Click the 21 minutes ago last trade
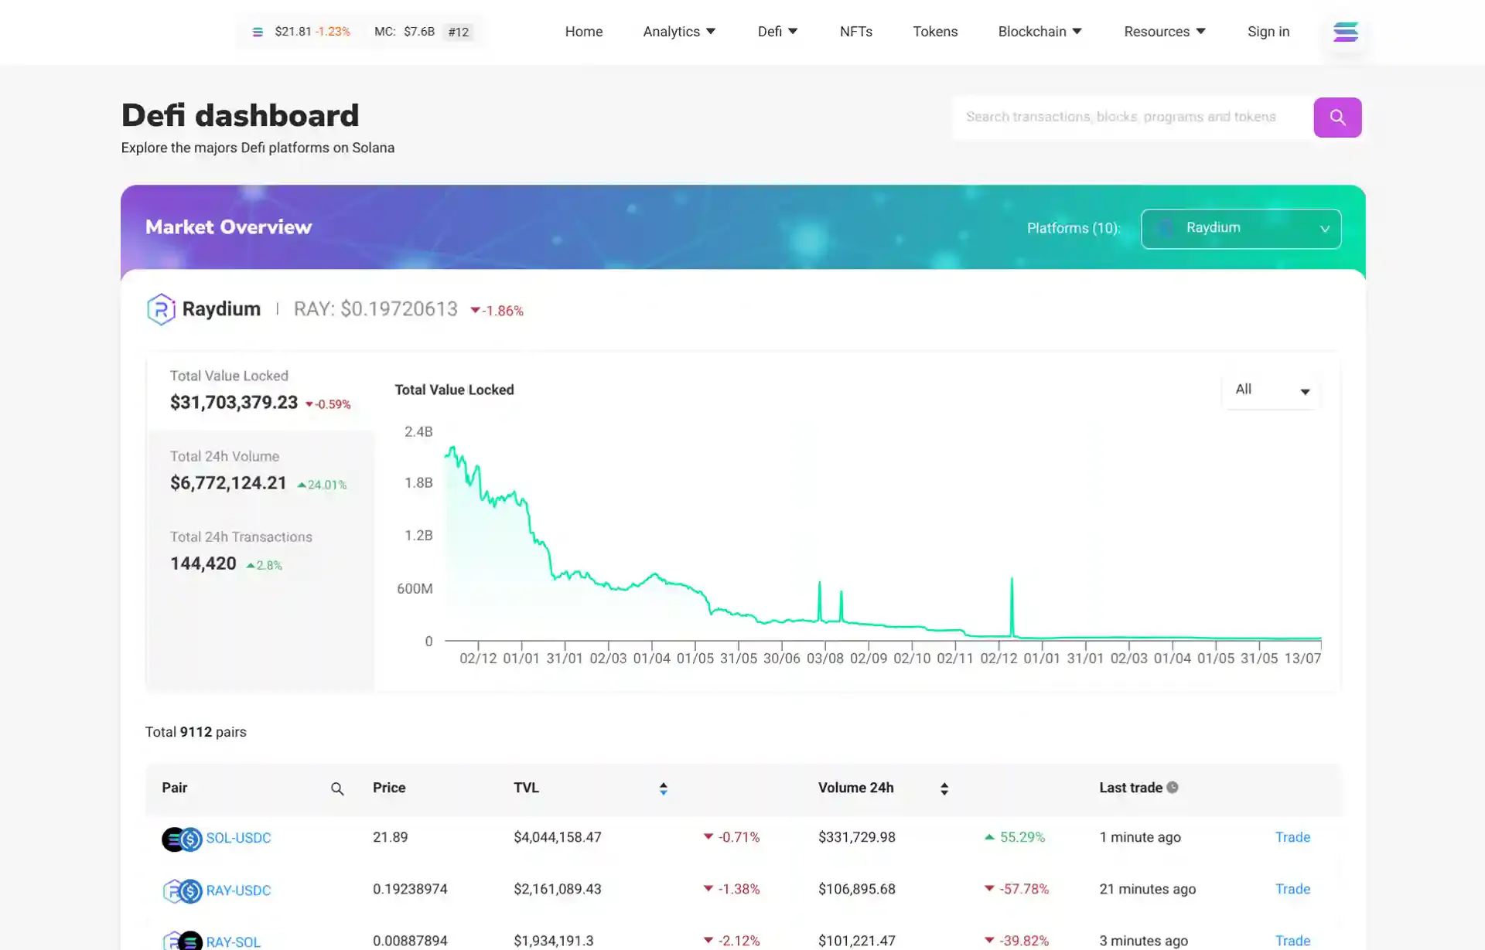Image resolution: width=1485 pixels, height=950 pixels. (x=1147, y=889)
